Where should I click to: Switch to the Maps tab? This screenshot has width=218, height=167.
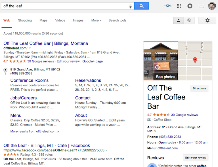tap(43, 20)
